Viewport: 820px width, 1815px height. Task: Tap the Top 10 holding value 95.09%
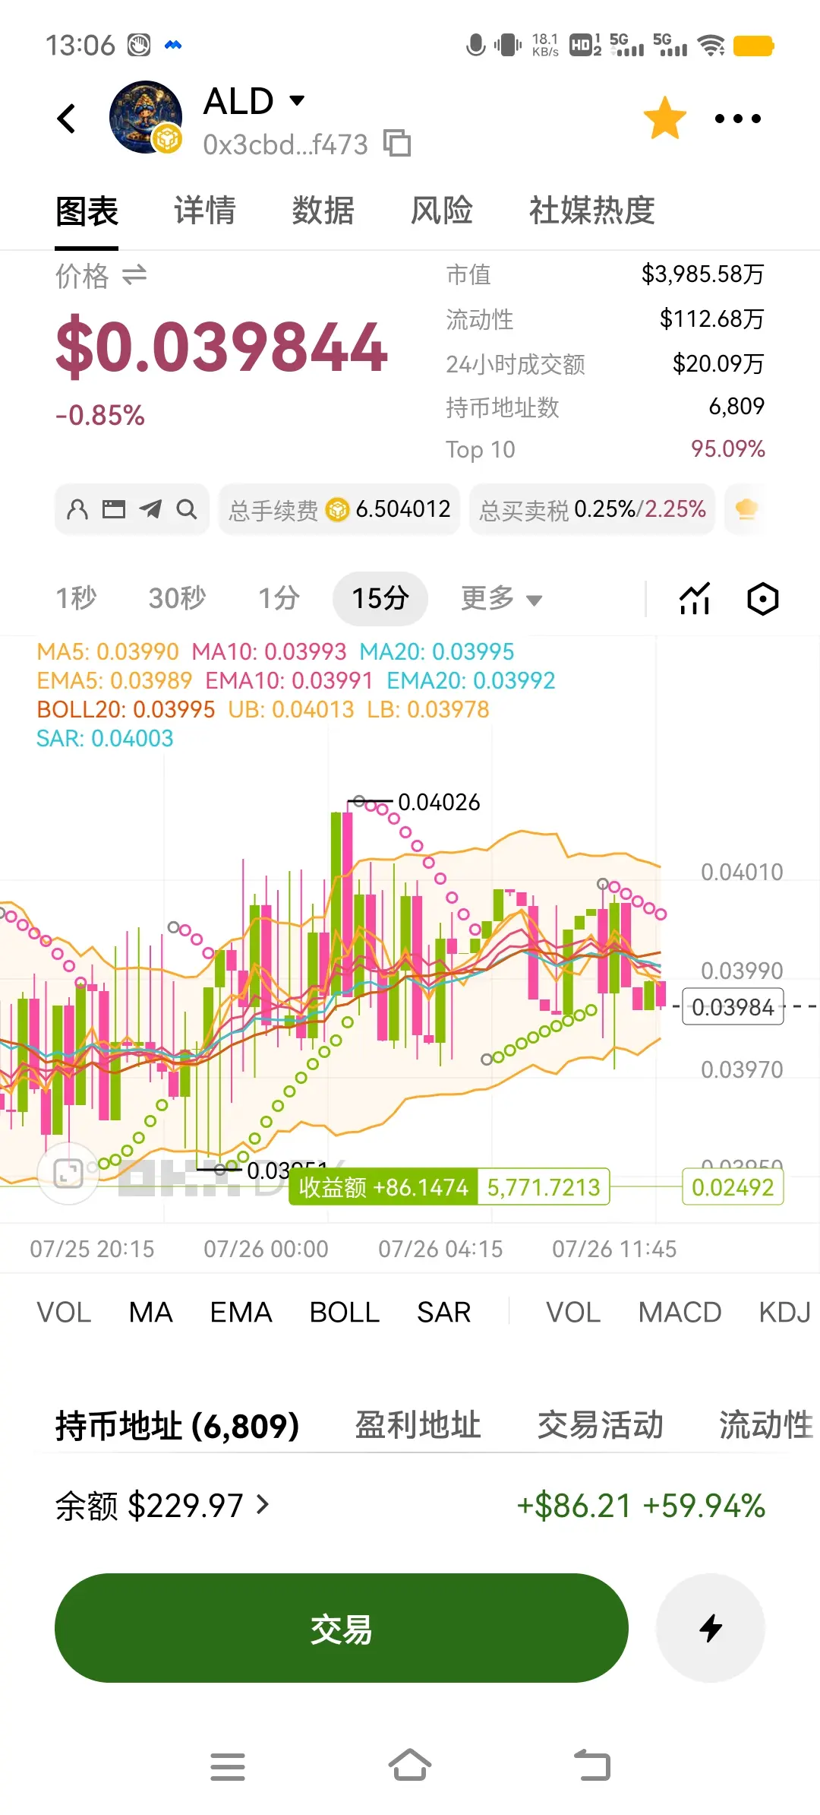coord(727,448)
